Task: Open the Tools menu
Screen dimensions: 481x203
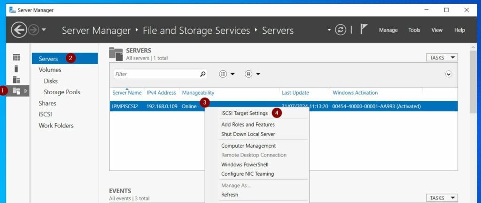Action: click(414, 30)
